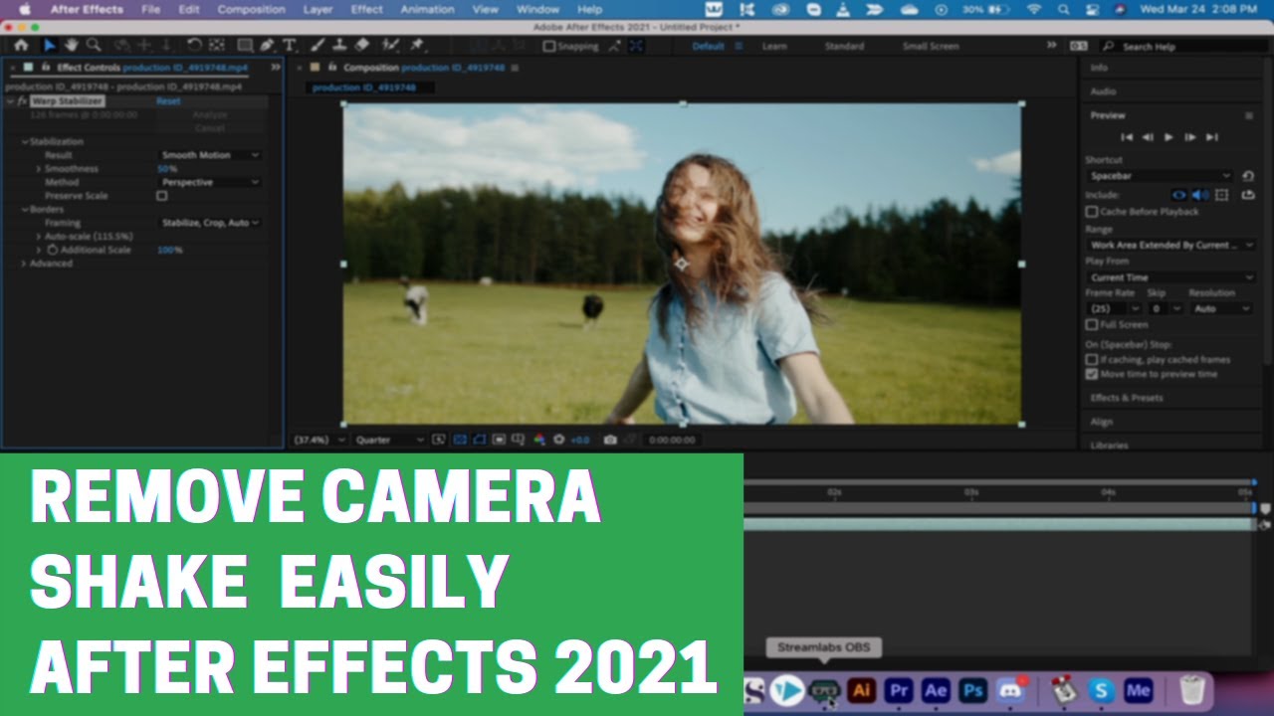The height and width of the screenshot is (716, 1274).
Task: Enable the Full Screen checkbox
Action: tap(1092, 325)
